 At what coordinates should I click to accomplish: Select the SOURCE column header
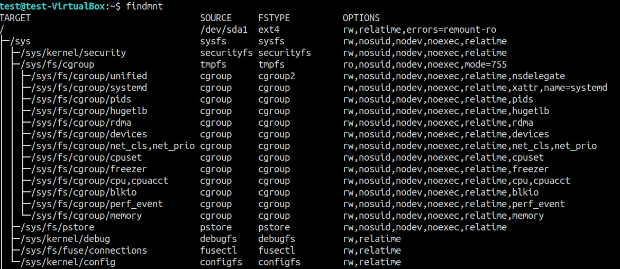point(216,18)
